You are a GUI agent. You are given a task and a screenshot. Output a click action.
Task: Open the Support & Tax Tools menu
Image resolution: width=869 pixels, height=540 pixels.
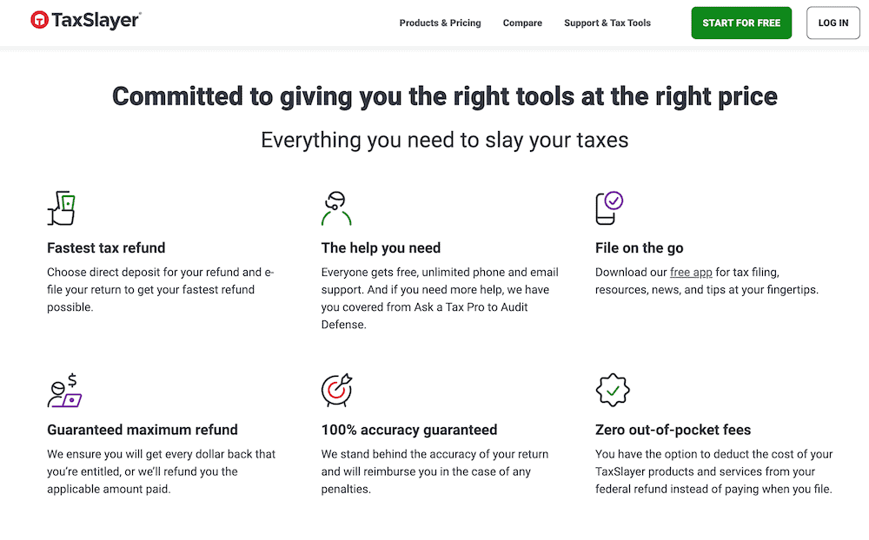[x=607, y=23]
